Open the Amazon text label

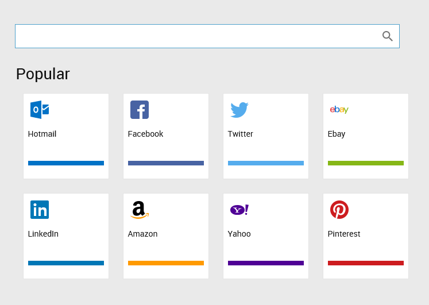pyautogui.click(x=142, y=234)
